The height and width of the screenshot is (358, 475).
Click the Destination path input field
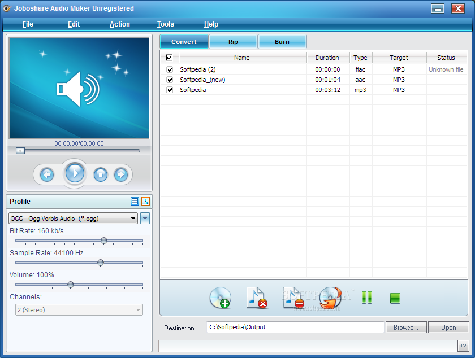point(295,327)
